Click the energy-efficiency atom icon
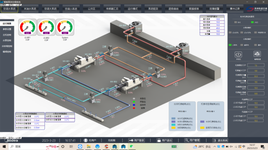Image resolution: width=268 pixels, height=150 pixels. click(x=257, y=54)
